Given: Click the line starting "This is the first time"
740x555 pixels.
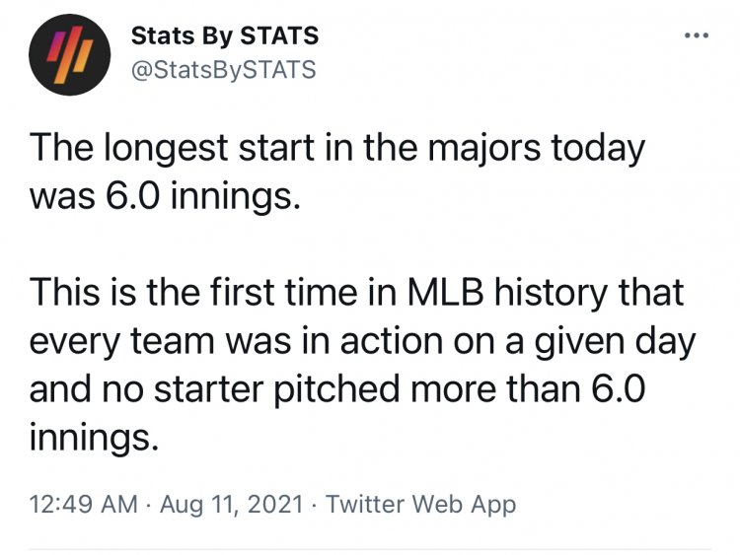Looking at the screenshot, I should tap(356, 293).
